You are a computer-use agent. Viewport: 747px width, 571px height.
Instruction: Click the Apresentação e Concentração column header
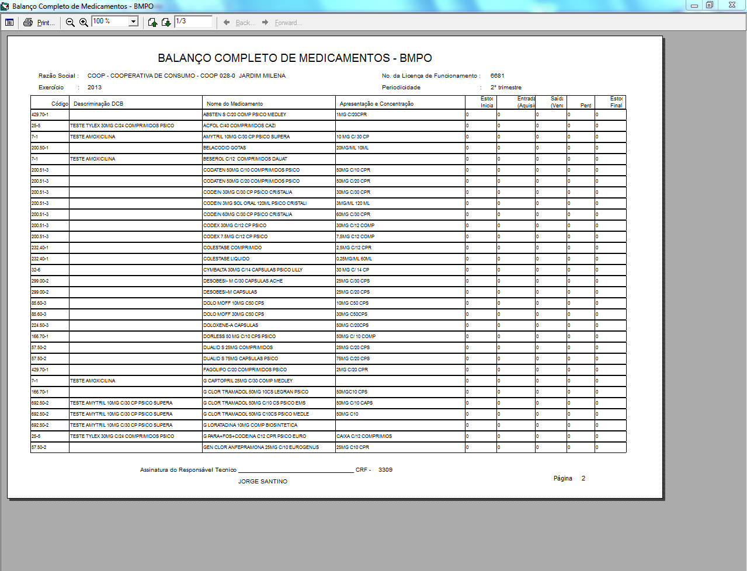(377, 104)
